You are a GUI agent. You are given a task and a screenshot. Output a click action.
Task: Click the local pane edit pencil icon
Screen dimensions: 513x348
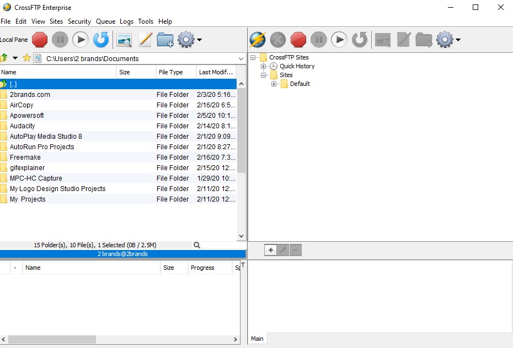[x=145, y=40]
